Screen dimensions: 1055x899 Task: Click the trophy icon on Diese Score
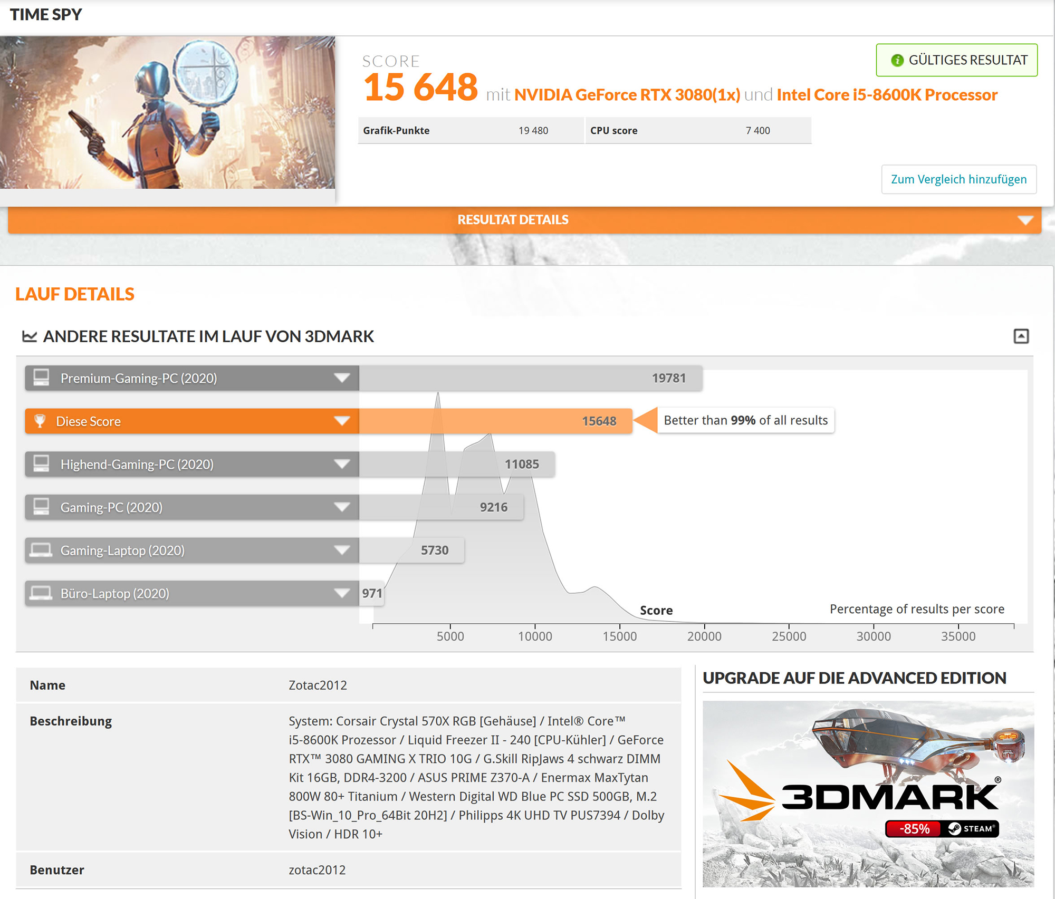(40, 421)
